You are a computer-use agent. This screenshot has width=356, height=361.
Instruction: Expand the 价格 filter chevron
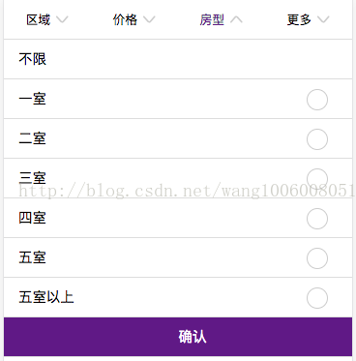click(x=149, y=19)
